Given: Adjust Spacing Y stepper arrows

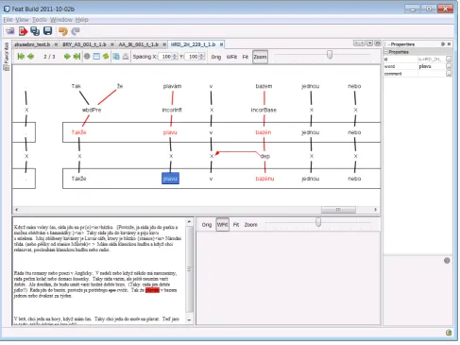Looking at the screenshot, I should pos(201,57).
